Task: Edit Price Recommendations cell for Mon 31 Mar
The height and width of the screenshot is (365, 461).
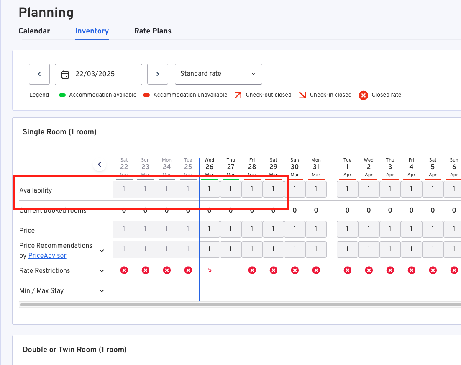Action: [316, 249]
